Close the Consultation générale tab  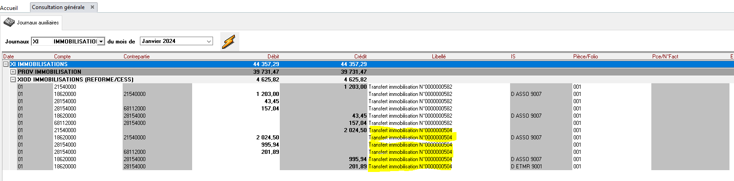pos(93,7)
